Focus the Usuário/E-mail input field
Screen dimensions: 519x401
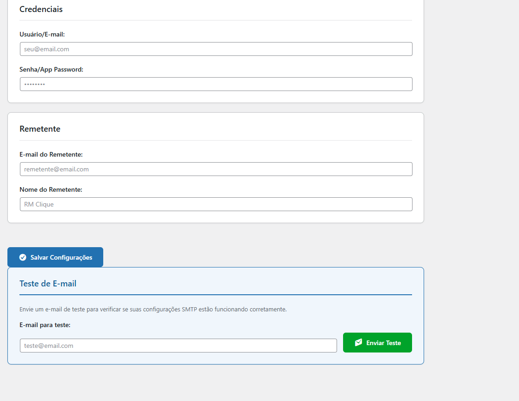[216, 49]
